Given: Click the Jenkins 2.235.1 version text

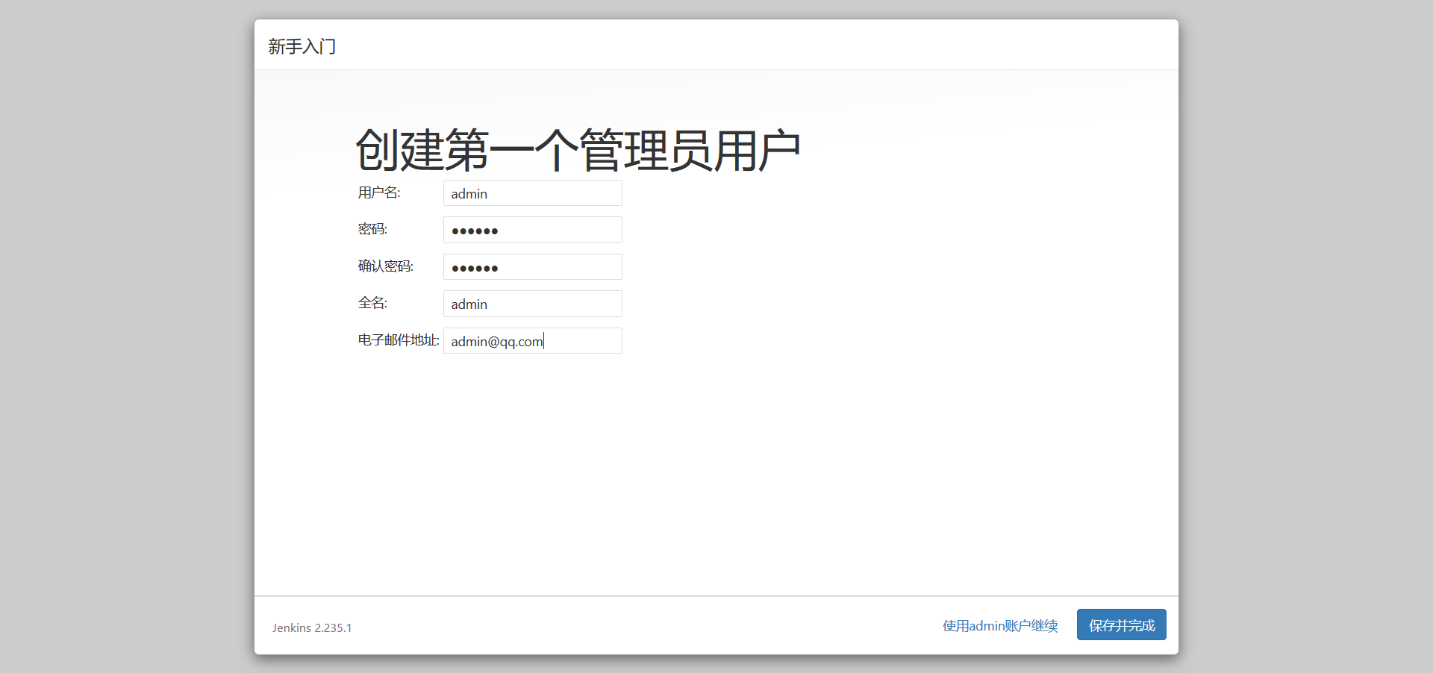Looking at the screenshot, I should tap(312, 628).
